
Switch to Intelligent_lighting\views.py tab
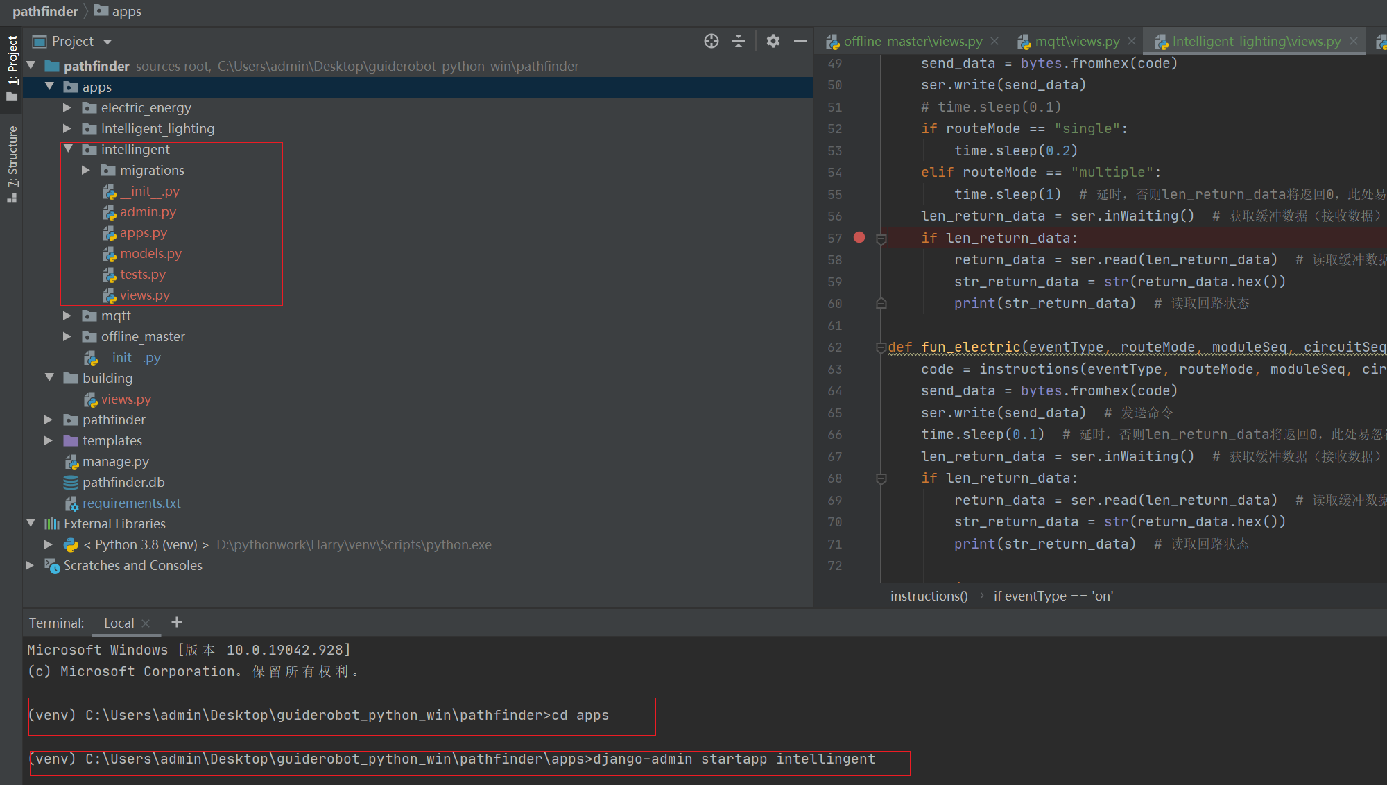[1255, 42]
